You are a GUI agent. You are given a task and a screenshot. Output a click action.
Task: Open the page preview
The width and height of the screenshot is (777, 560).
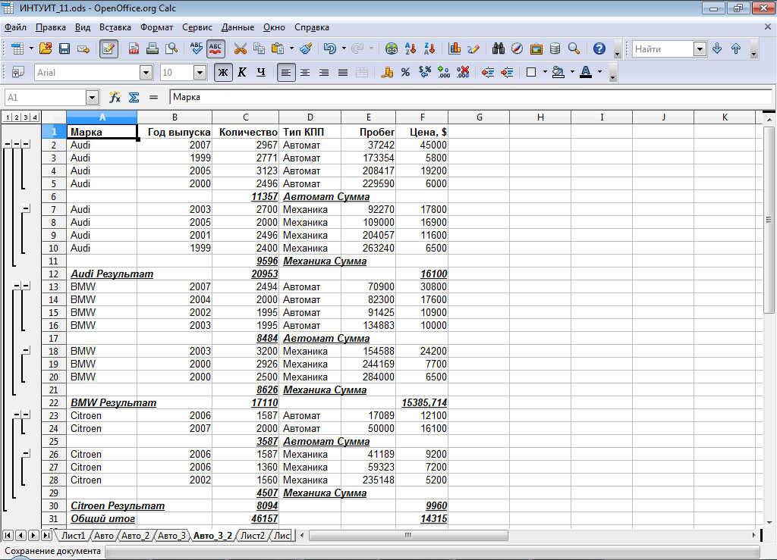171,48
